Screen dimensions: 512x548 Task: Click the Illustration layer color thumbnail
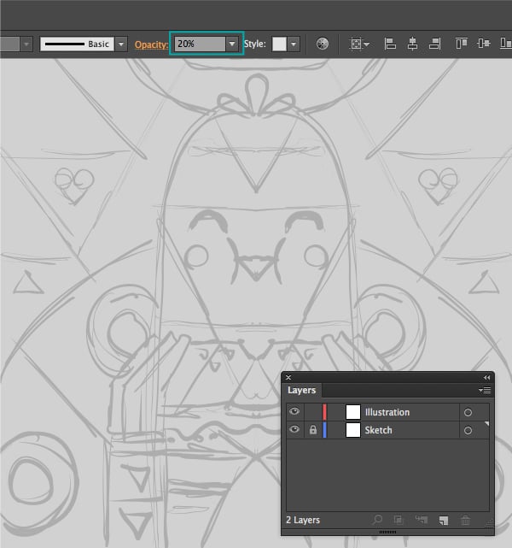pyautogui.click(x=353, y=412)
